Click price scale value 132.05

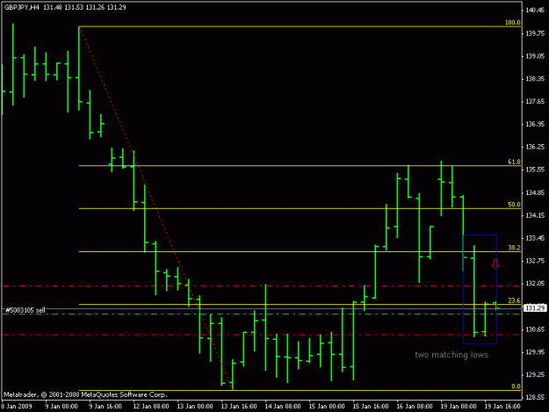click(535, 284)
